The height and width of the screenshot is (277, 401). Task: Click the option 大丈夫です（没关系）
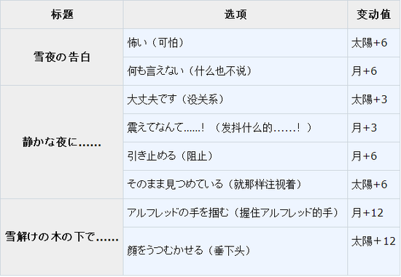point(176,100)
